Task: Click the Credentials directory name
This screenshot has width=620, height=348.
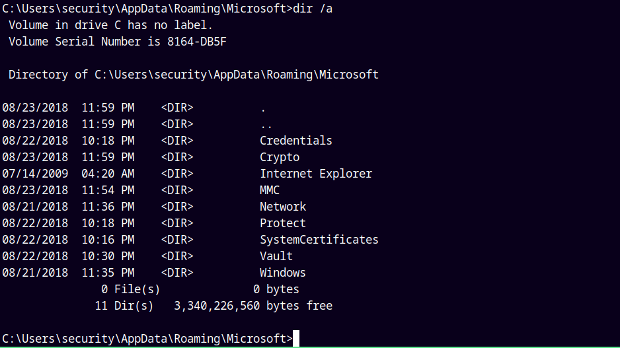Action: 295,141
